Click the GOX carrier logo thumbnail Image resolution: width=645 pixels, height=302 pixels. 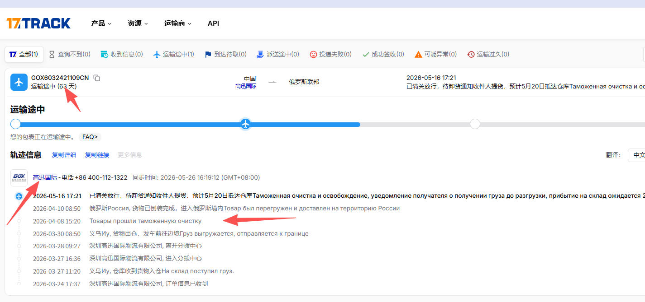[19, 177]
